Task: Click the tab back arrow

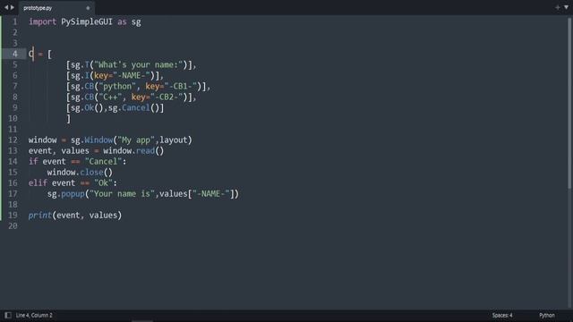Action: 6,7
